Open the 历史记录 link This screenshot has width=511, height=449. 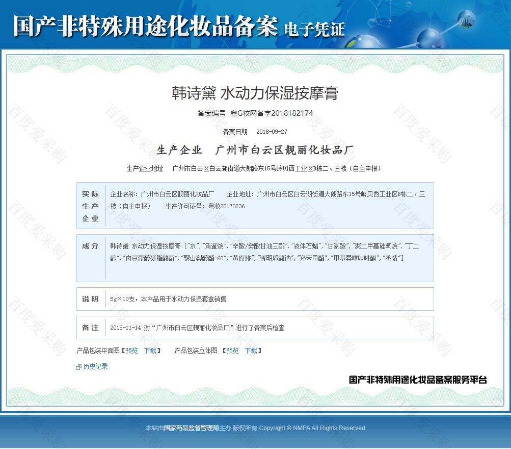pyautogui.click(x=95, y=366)
